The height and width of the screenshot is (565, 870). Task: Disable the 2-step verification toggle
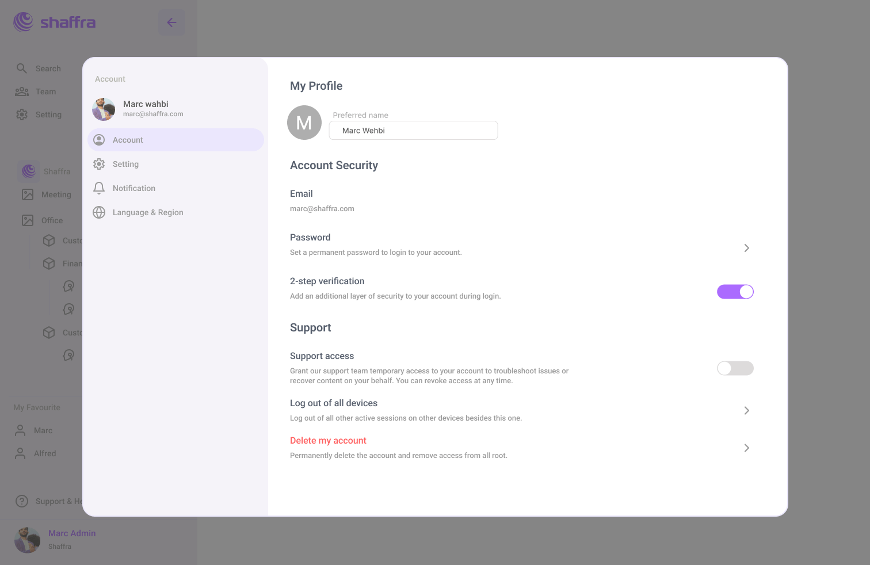click(735, 292)
